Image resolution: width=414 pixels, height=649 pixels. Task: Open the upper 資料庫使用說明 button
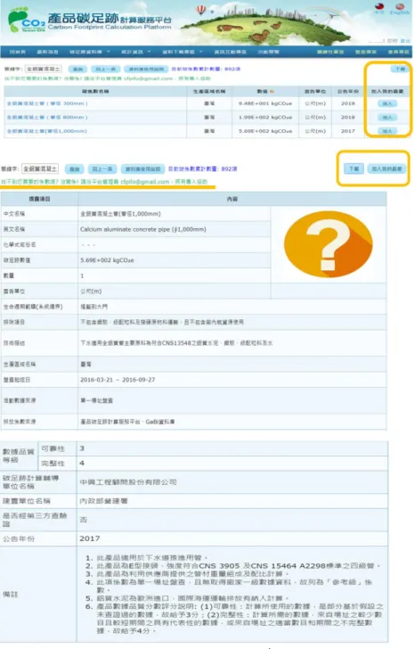(146, 70)
